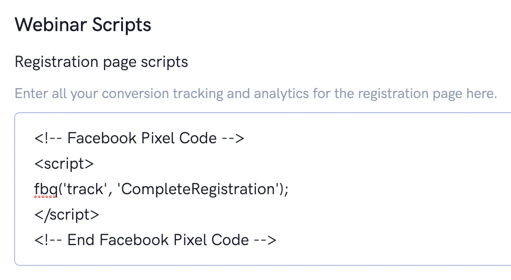Image resolution: width=511 pixels, height=280 pixels.
Task: Click inside the registration scripts text area
Action: point(263,189)
